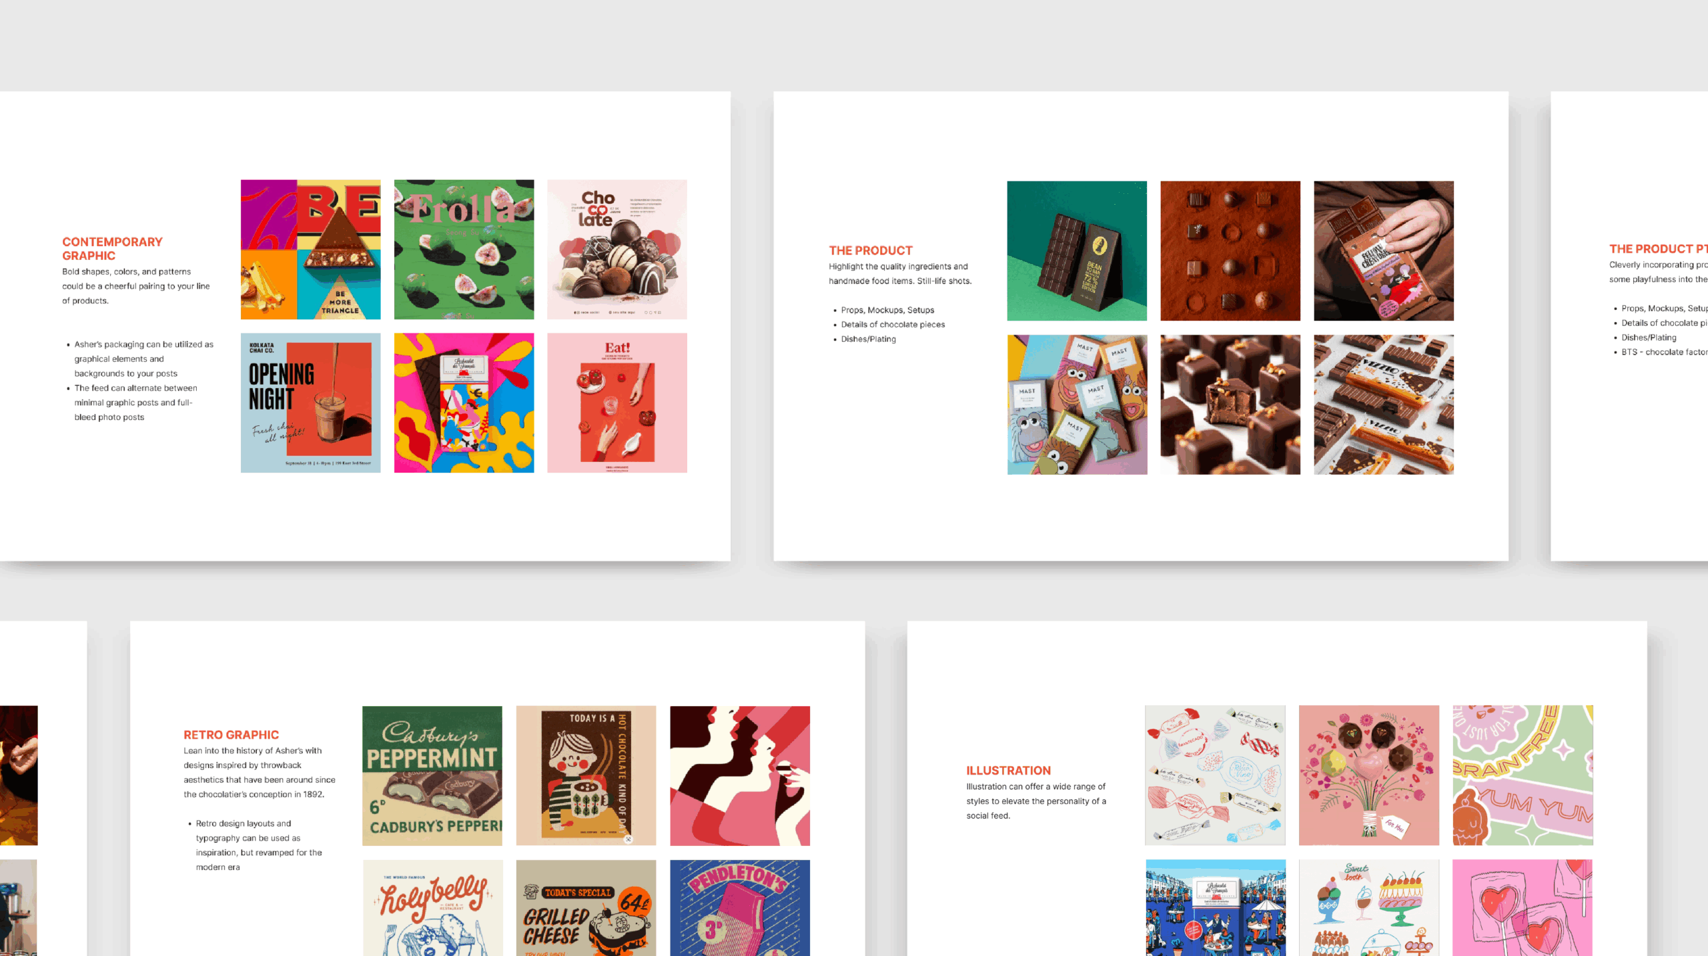
Task: Click the hand holding chocolate package photo
Action: 1384,251
